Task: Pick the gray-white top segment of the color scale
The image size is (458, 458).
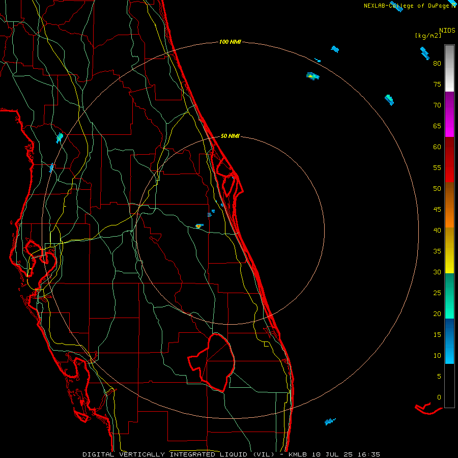Action: tap(449, 68)
